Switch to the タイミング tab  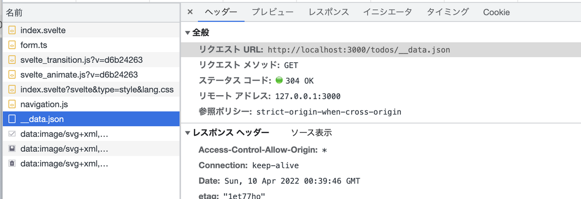pyautogui.click(x=448, y=12)
